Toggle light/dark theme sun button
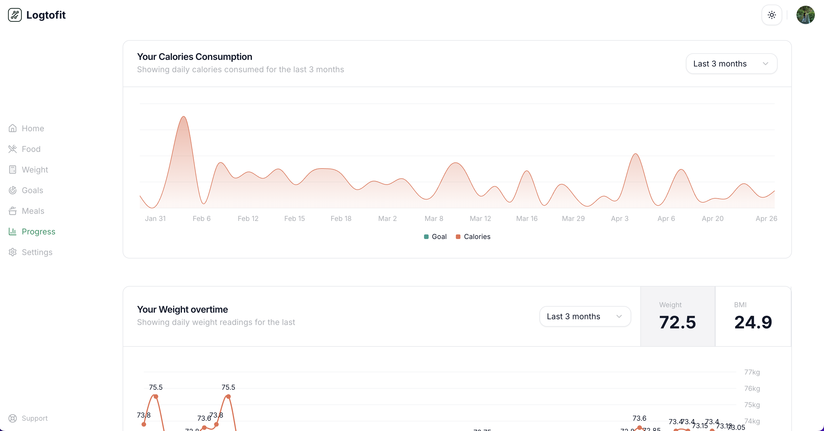 [772, 15]
